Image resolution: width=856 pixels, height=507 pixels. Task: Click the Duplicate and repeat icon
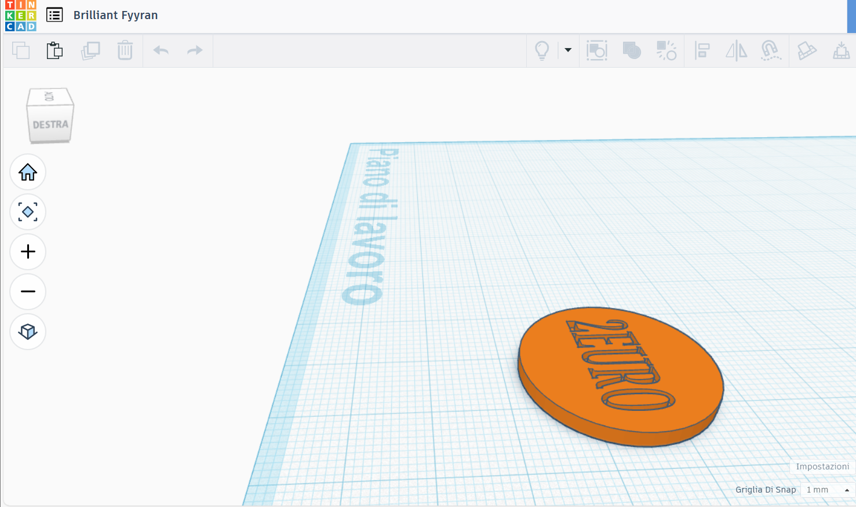tap(90, 51)
